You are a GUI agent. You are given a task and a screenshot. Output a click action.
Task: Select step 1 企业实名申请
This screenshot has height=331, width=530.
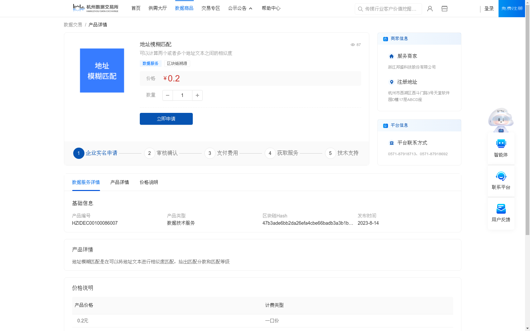[x=95, y=153]
